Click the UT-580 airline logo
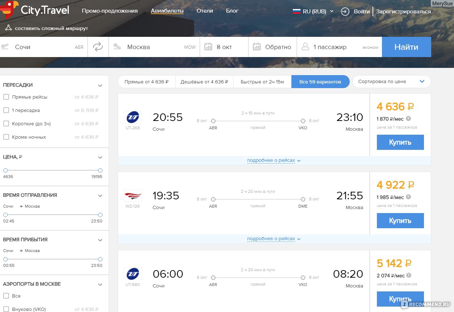The height and width of the screenshot is (312, 454). click(x=133, y=274)
